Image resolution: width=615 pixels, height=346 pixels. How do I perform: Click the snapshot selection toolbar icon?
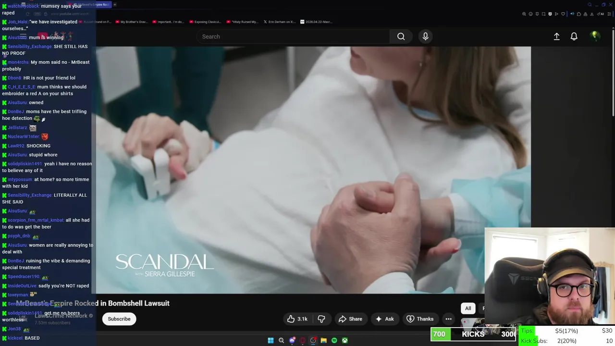point(543,14)
